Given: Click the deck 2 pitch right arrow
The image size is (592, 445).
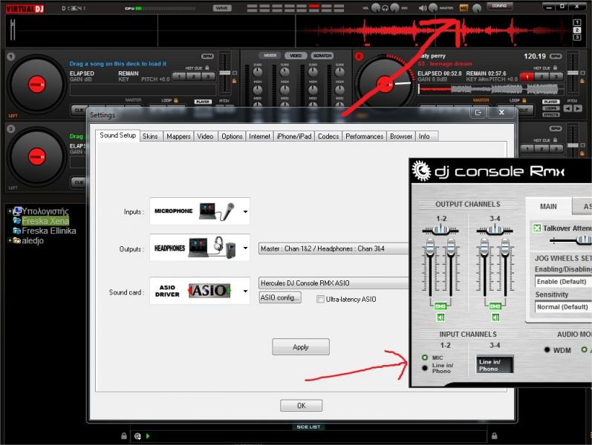Looking at the screenshot, I should coord(578,108).
